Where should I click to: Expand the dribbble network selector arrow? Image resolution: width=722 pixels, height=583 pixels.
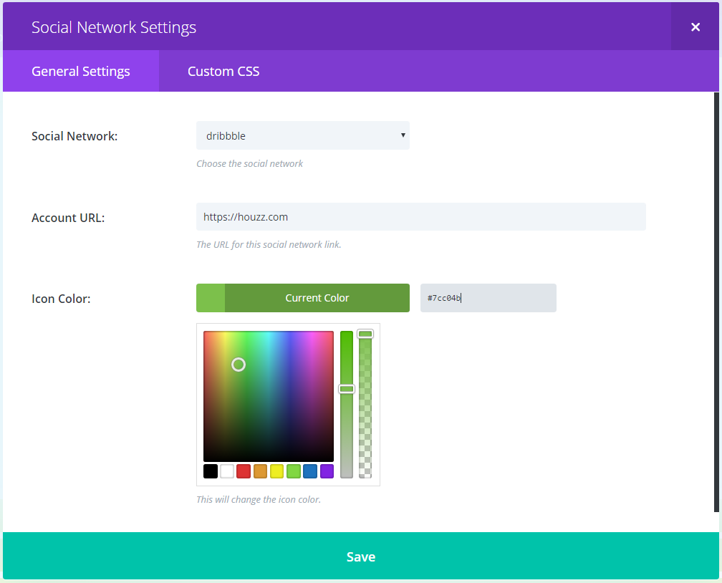(403, 135)
